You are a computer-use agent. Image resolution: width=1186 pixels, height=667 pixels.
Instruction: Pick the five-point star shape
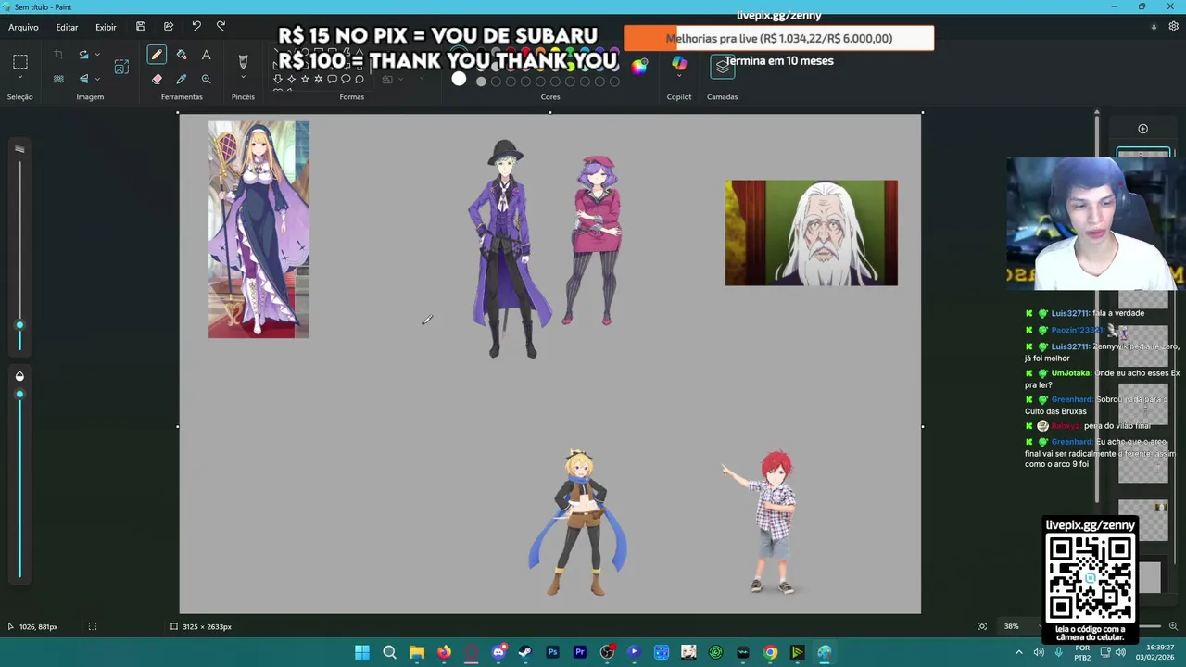pos(305,79)
